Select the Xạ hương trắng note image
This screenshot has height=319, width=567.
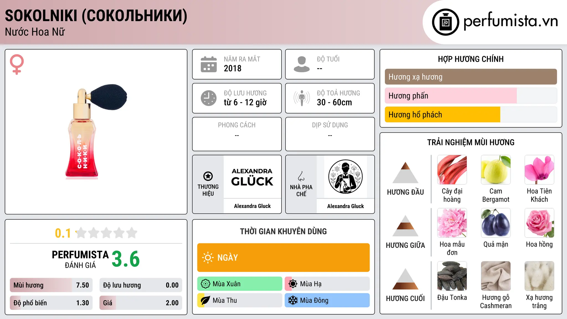[x=539, y=276]
